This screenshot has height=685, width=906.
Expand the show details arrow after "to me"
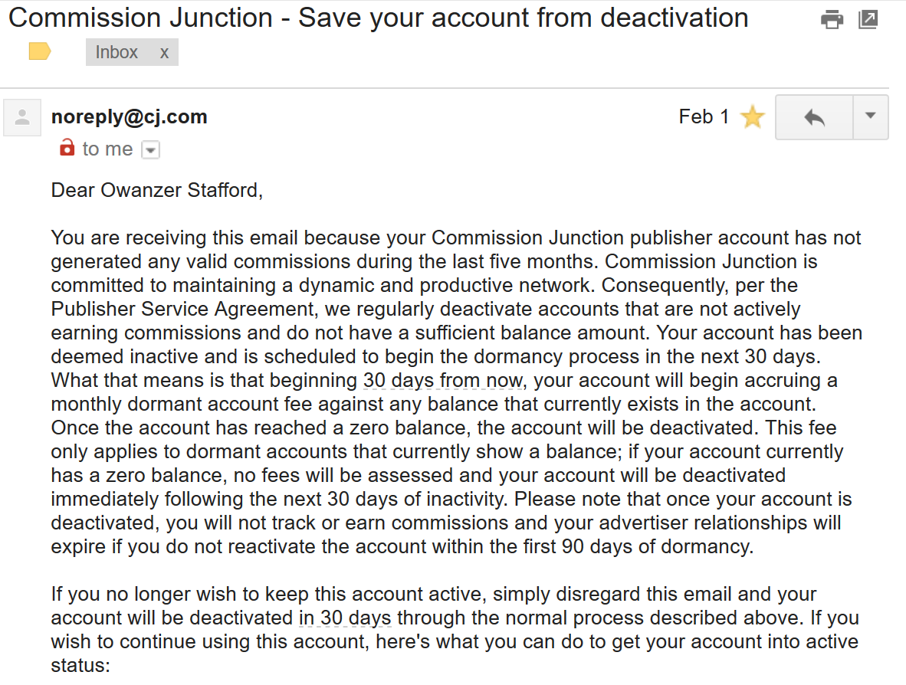pyautogui.click(x=151, y=150)
